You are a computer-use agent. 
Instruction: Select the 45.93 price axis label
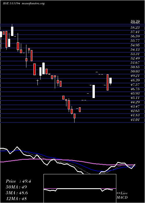click(x=135, y=93)
